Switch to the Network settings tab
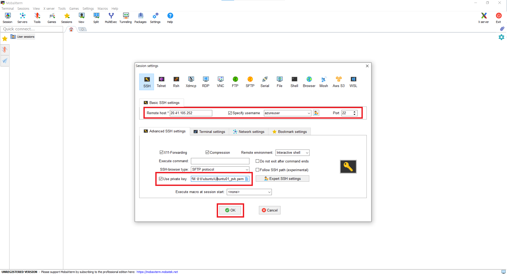The height and width of the screenshot is (274, 507). coord(249,132)
